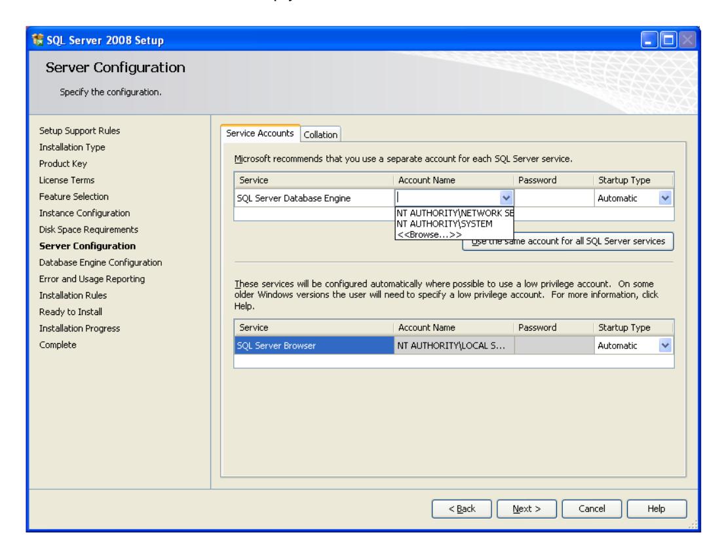Click Error and Usage Reporting step
The image size is (726, 558).
(x=92, y=279)
